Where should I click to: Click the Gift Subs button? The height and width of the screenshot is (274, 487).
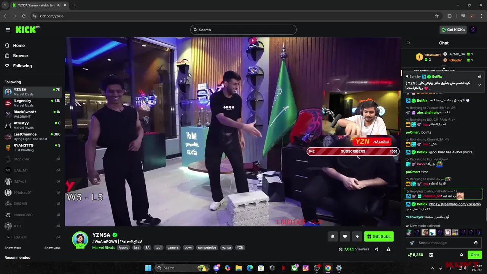[379, 236]
